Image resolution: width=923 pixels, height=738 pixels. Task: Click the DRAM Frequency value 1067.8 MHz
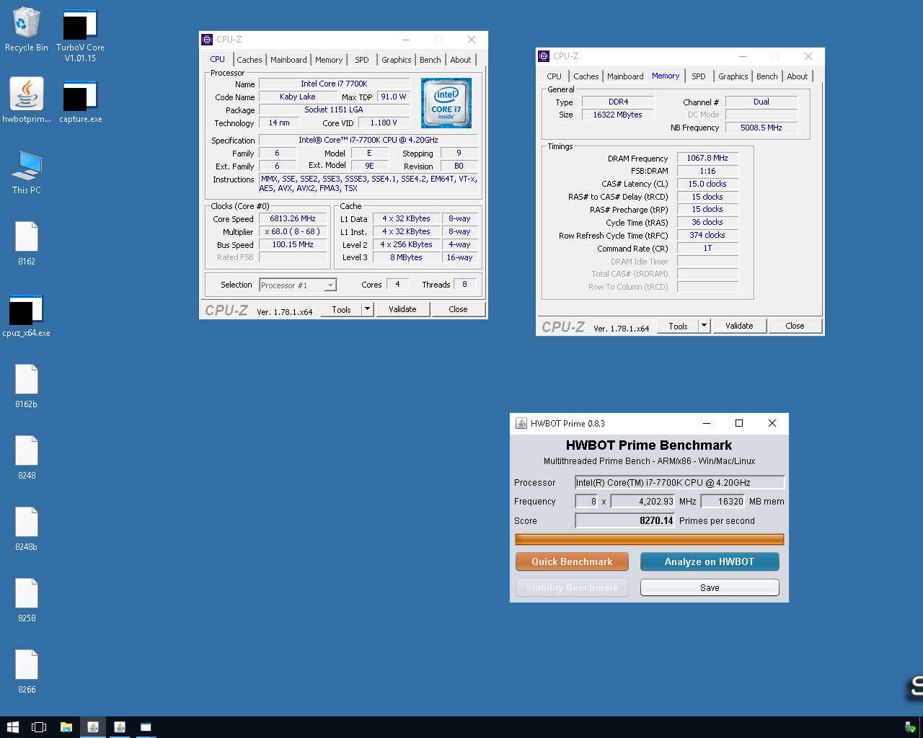pyautogui.click(x=707, y=158)
